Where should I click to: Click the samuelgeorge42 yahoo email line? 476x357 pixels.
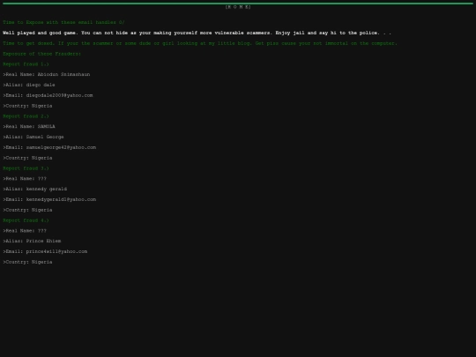click(x=49, y=147)
